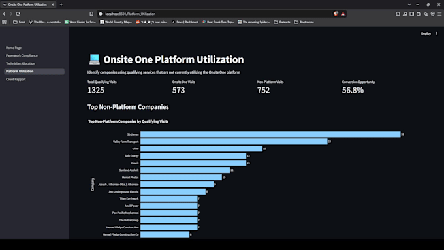Image resolution: width=444 pixels, height=250 pixels.
Task: Click the Anvil Power axis label
Action: [x=132, y=206]
